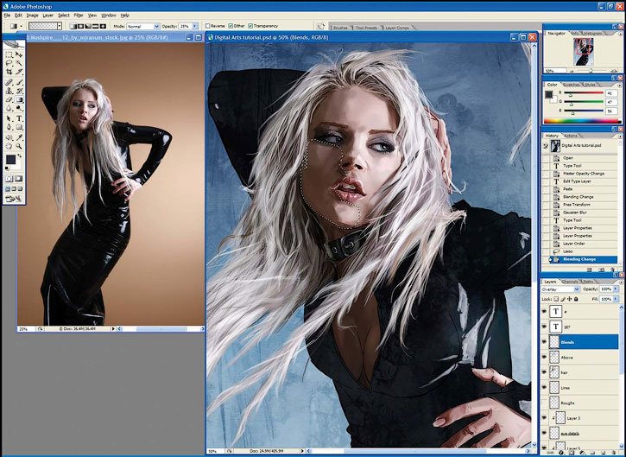Toggle the Dither checkbox

click(x=231, y=26)
